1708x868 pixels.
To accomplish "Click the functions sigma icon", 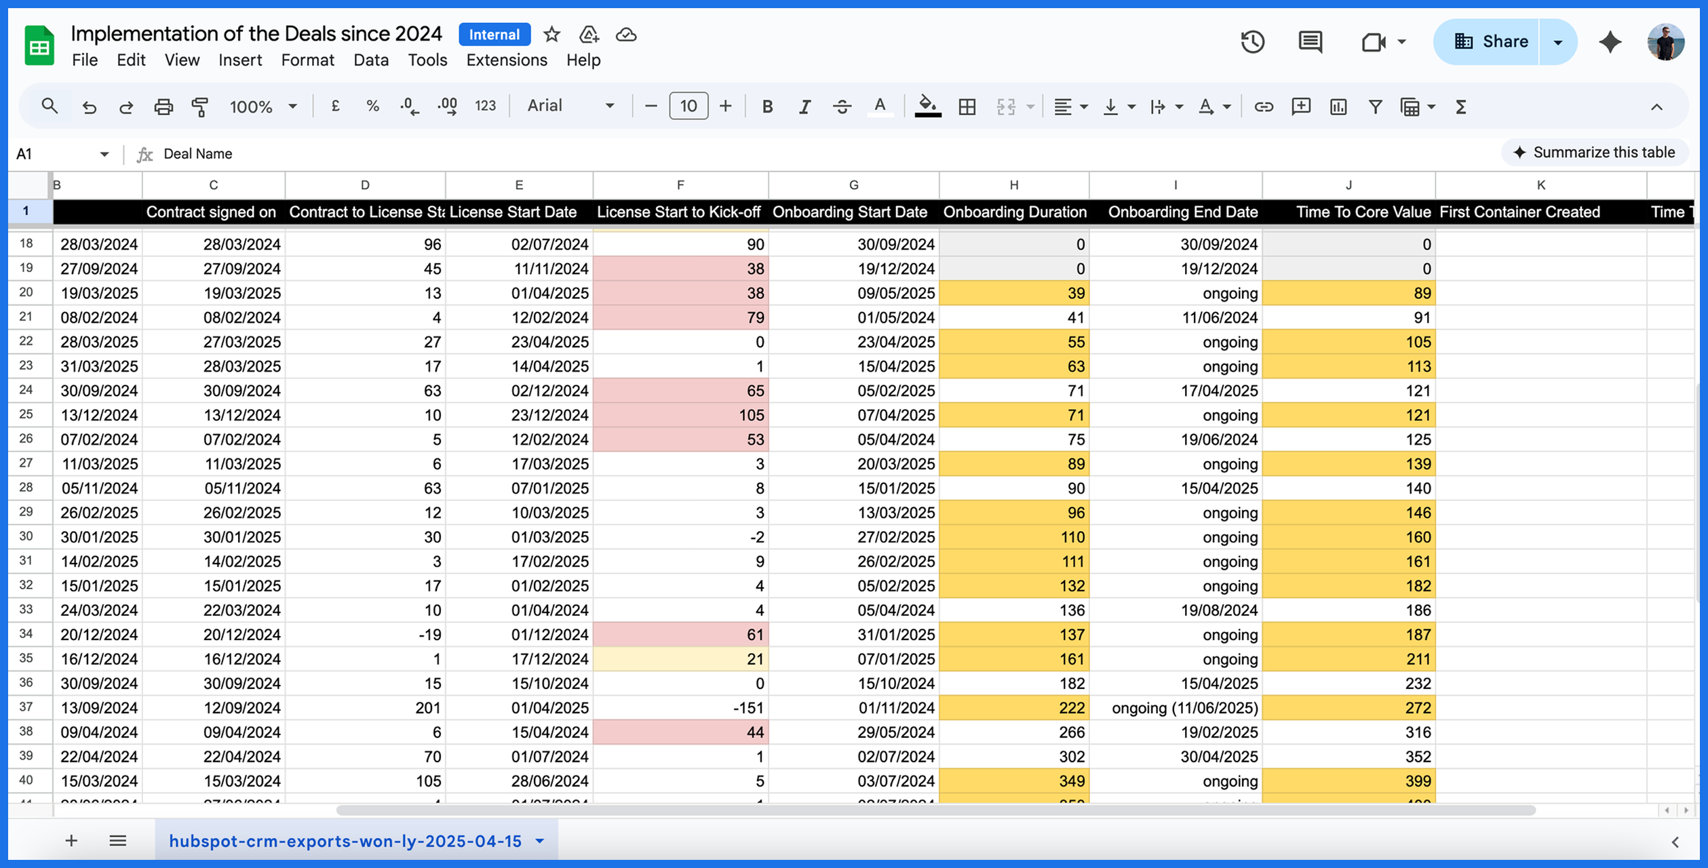I will click(x=1460, y=106).
